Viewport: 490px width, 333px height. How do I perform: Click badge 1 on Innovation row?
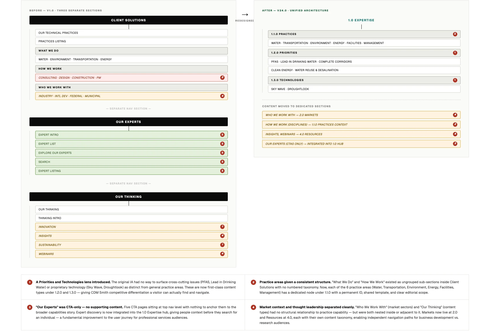coord(222,227)
